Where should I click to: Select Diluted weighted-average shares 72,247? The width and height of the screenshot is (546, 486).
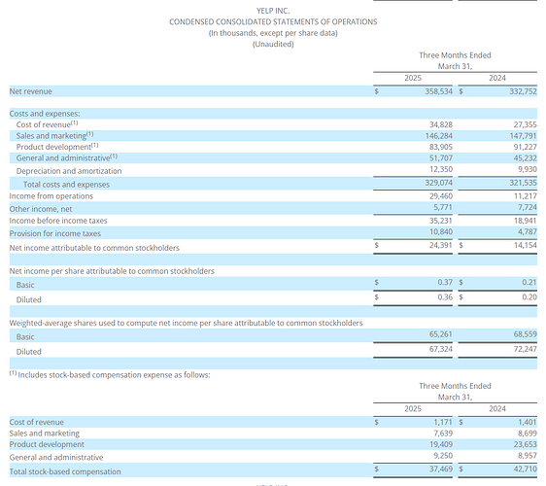[x=525, y=349]
